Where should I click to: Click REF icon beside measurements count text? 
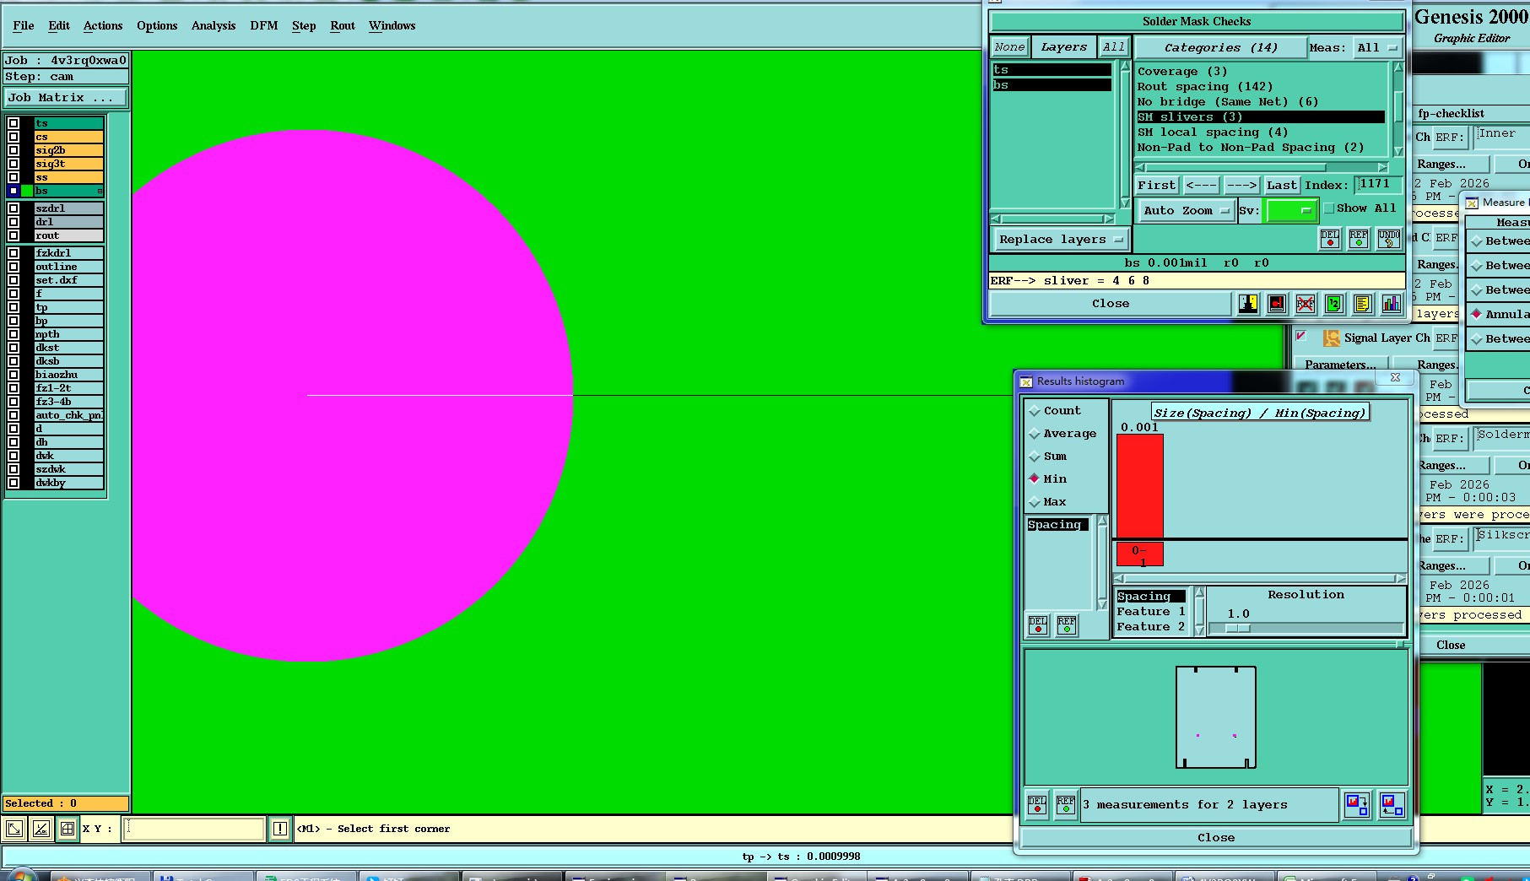(x=1066, y=804)
